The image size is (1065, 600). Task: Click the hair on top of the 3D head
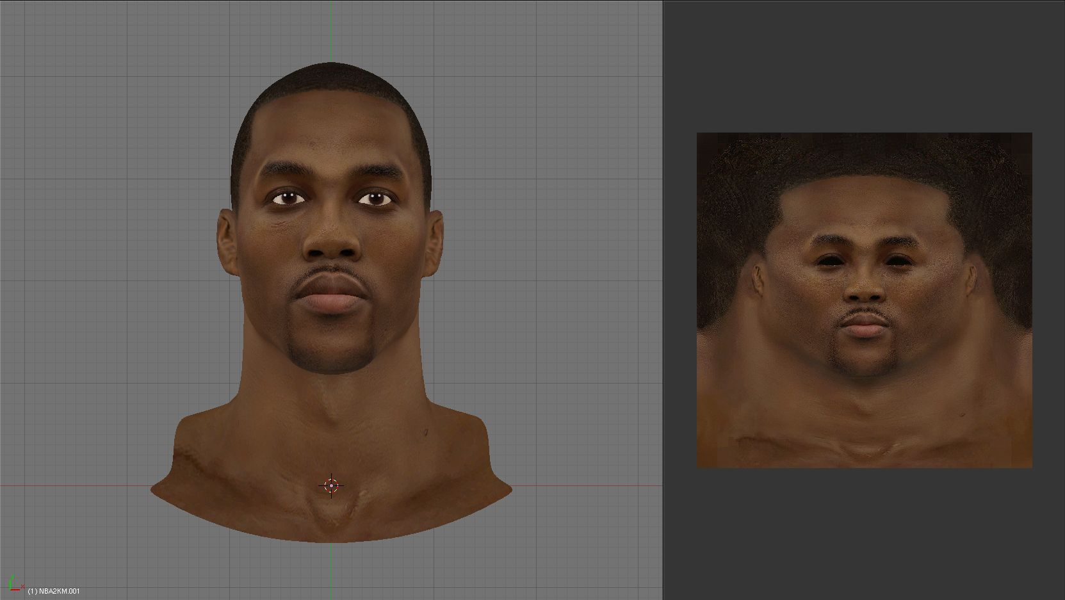[x=331, y=77]
